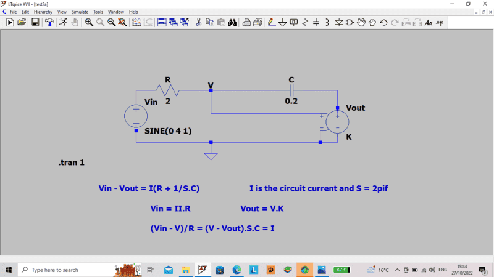This screenshot has width=494, height=277.
Task: Open the Simulate menu
Action: click(x=80, y=12)
